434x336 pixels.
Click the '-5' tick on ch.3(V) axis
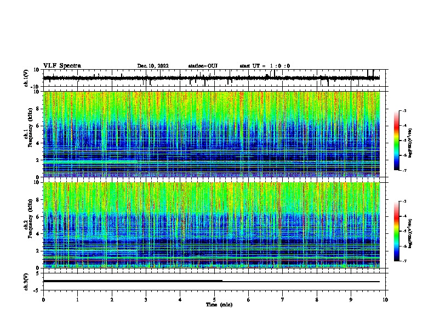coord(37,290)
